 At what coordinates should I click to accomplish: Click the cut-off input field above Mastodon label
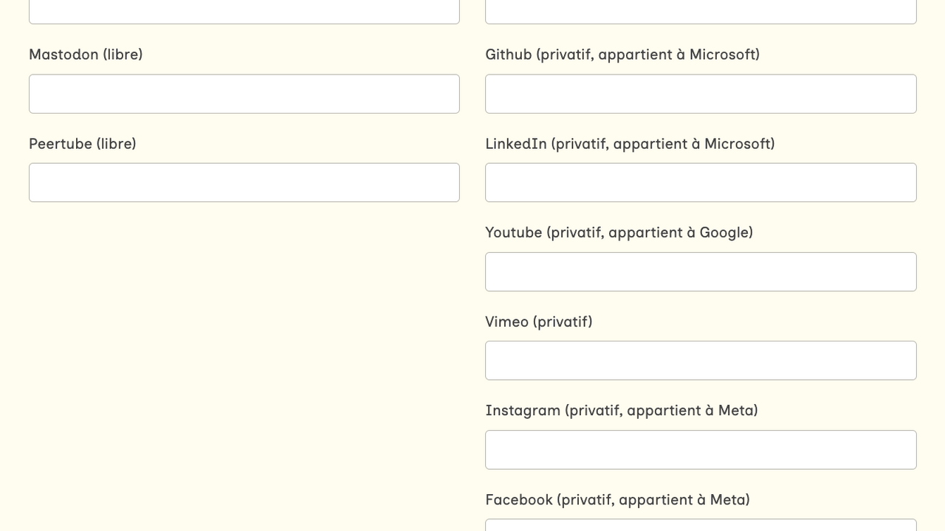pyautogui.click(x=244, y=11)
